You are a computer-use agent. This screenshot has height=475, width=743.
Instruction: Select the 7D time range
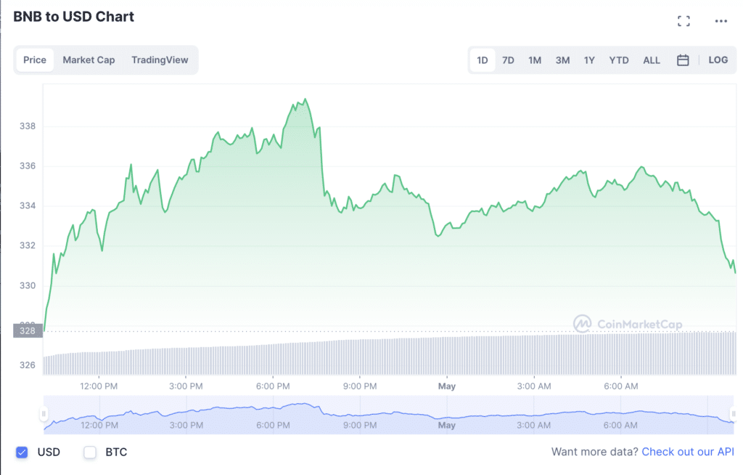508,60
